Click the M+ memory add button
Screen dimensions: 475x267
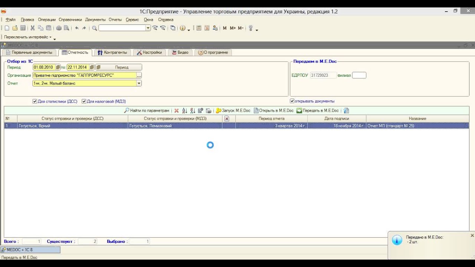point(233,28)
